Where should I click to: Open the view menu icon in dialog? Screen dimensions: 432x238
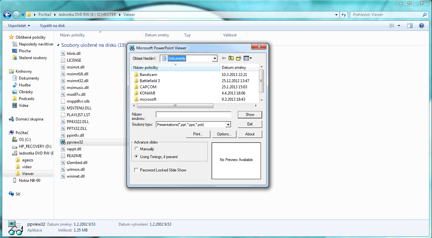tap(248, 58)
